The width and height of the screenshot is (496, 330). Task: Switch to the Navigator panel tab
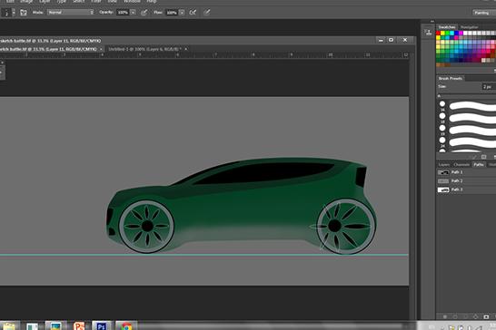point(470,27)
